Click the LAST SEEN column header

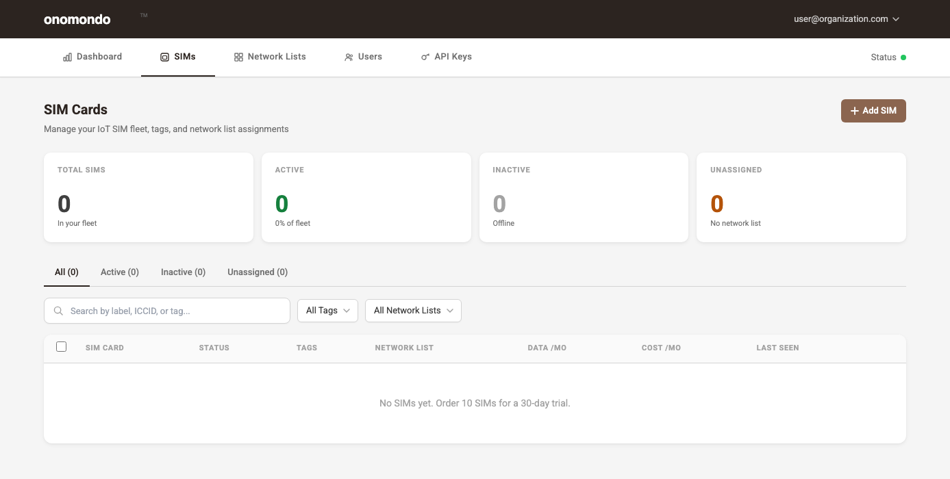pos(777,348)
